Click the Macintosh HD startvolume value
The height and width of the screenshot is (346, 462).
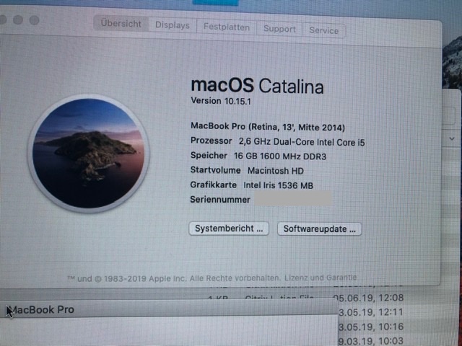pyautogui.click(x=276, y=171)
